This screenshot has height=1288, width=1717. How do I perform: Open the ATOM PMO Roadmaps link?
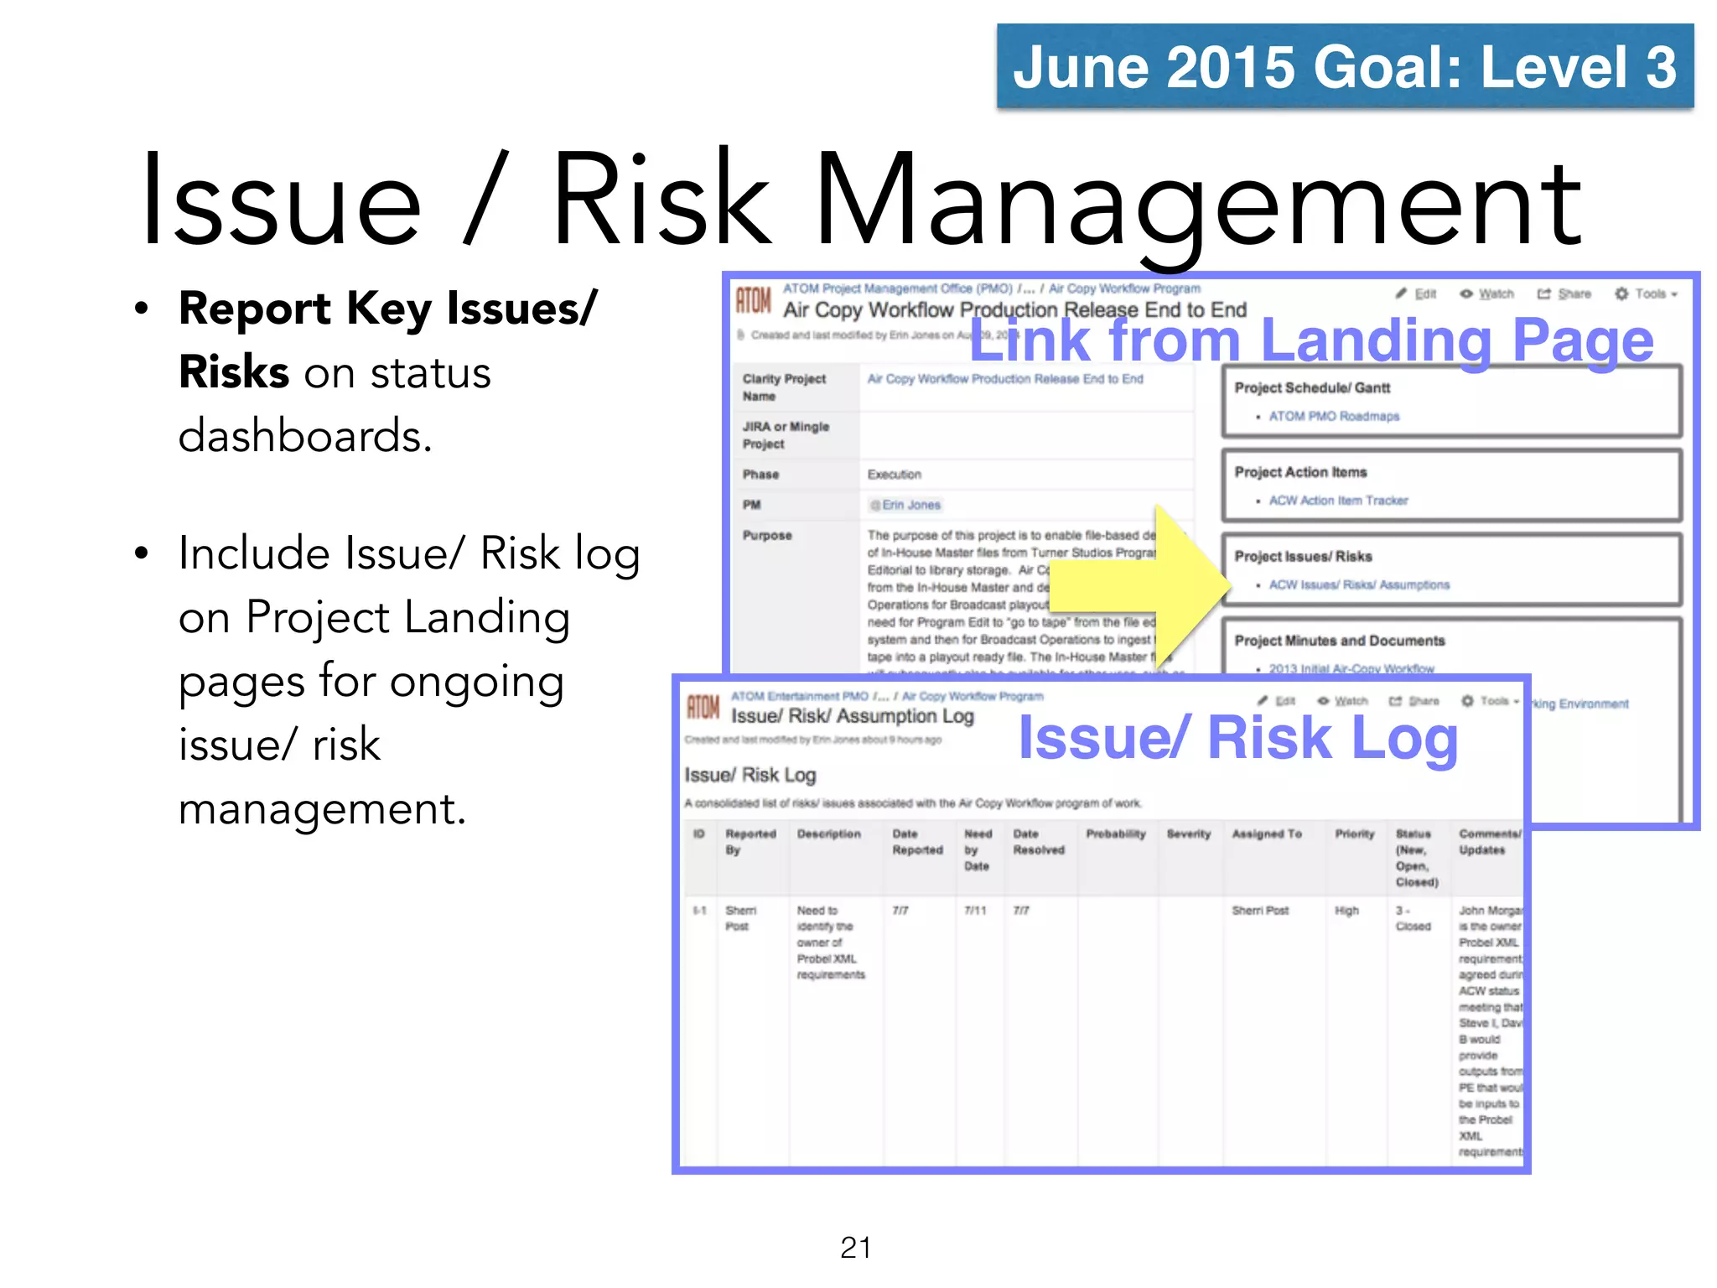pyautogui.click(x=1334, y=416)
